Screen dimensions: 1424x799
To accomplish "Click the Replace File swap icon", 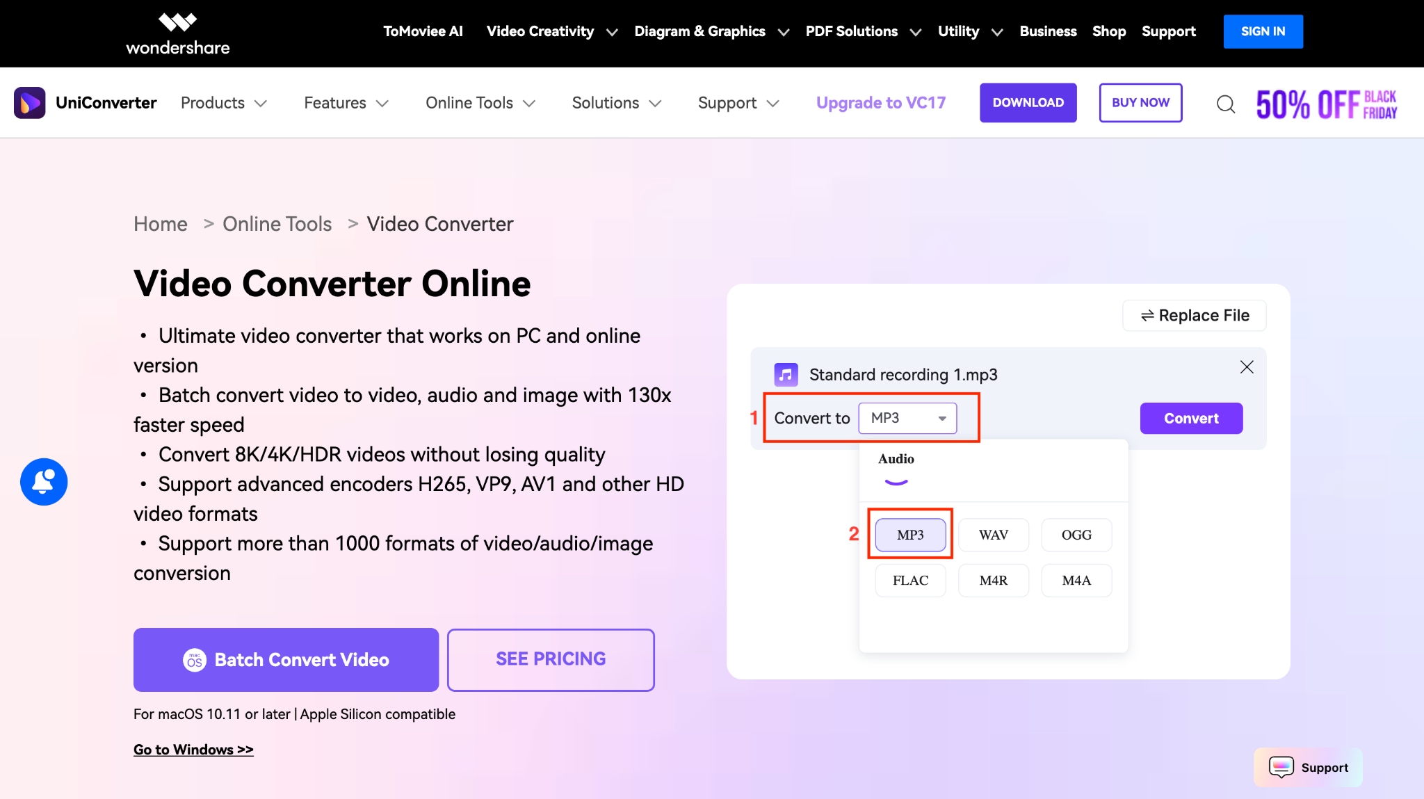I will click(1148, 315).
